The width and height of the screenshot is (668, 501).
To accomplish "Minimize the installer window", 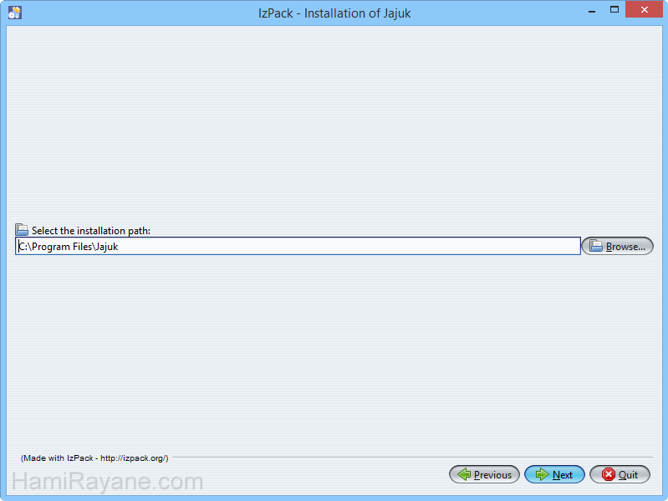I will tap(592, 10).
